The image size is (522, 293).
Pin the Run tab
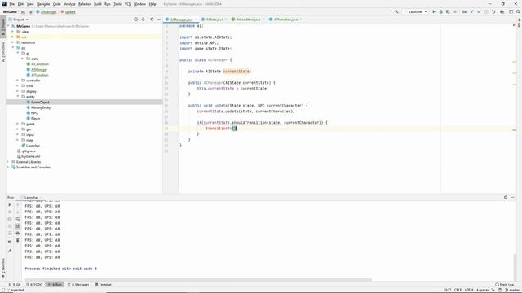(x=10, y=251)
